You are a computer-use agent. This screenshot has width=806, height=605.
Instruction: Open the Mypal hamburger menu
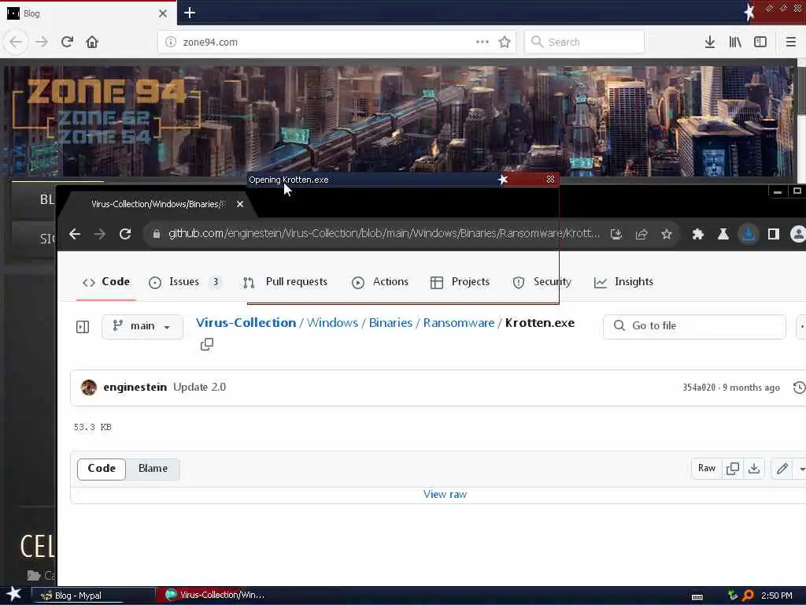pos(790,42)
